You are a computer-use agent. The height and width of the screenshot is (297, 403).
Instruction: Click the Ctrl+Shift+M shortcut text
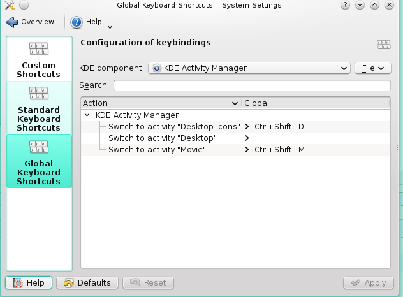[x=280, y=150]
